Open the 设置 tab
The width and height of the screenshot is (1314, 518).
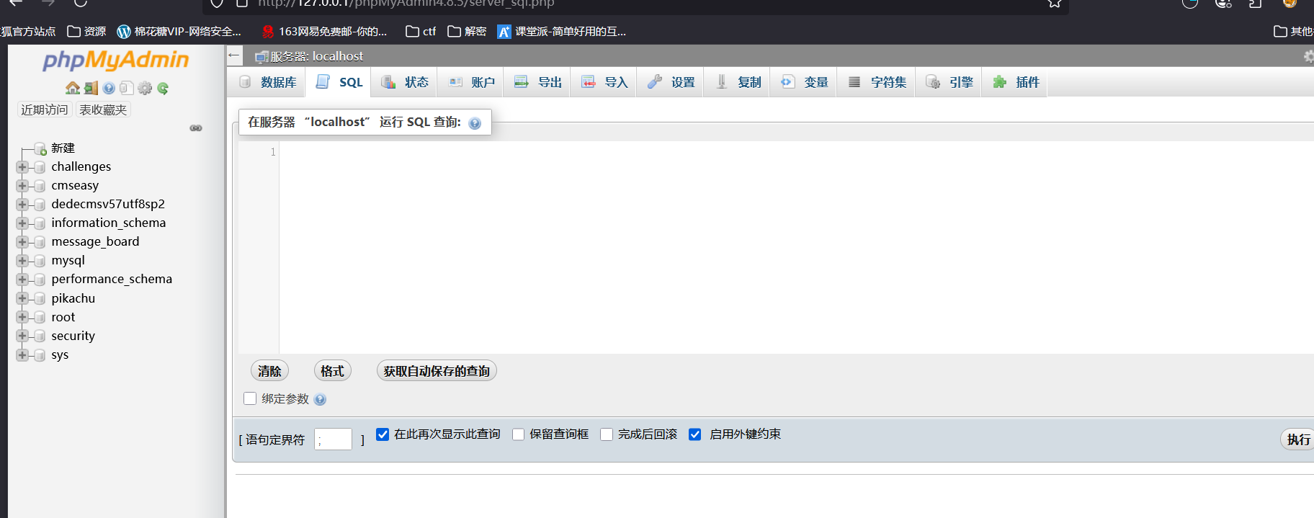pyautogui.click(x=670, y=82)
